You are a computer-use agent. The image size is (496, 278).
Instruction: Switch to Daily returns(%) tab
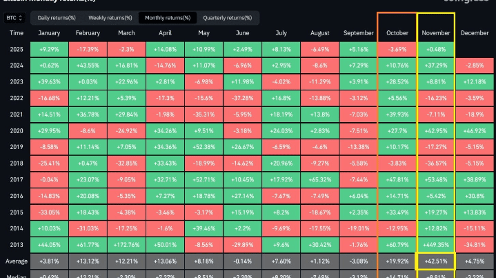click(x=57, y=18)
